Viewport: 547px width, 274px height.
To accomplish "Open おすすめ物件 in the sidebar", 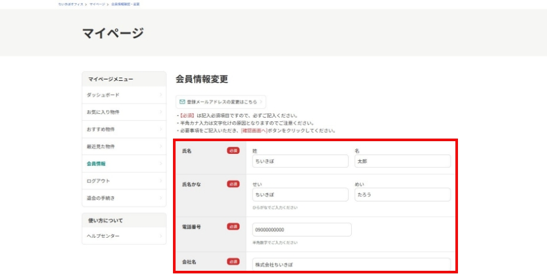I will pyautogui.click(x=103, y=130).
